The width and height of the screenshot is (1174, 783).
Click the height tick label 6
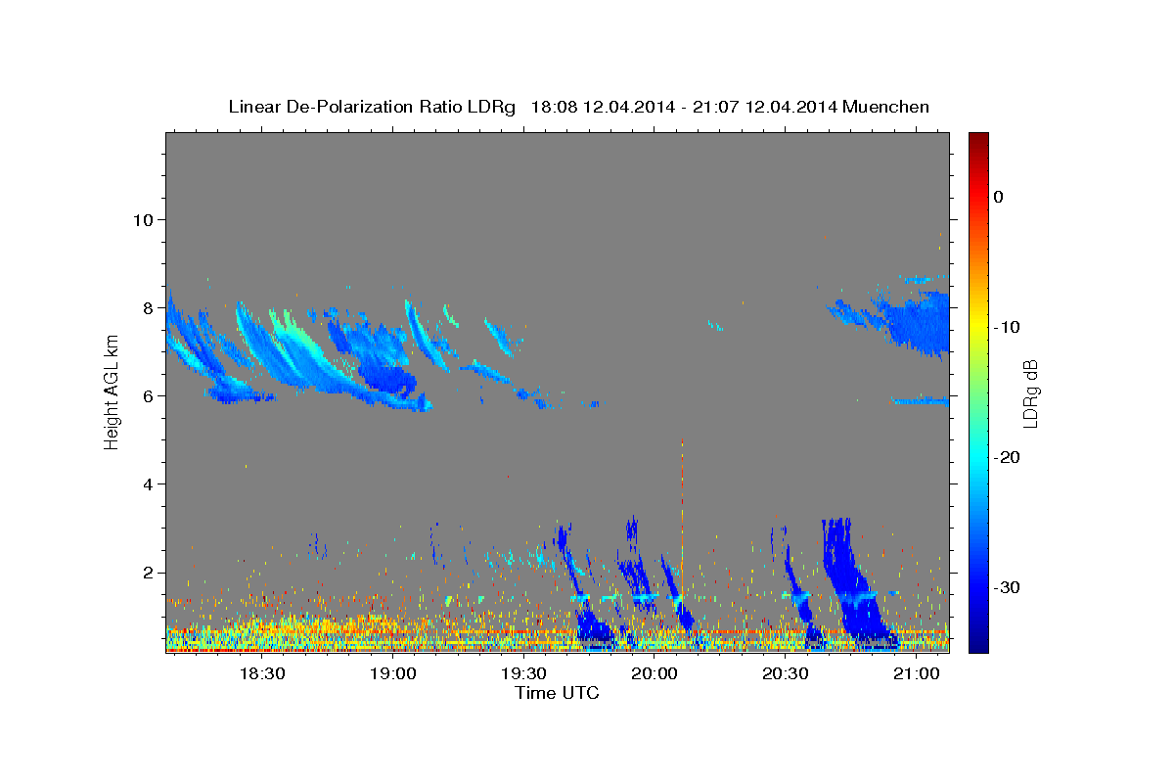click(x=147, y=395)
